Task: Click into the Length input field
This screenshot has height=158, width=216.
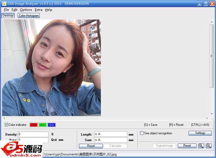Action: 111,134
